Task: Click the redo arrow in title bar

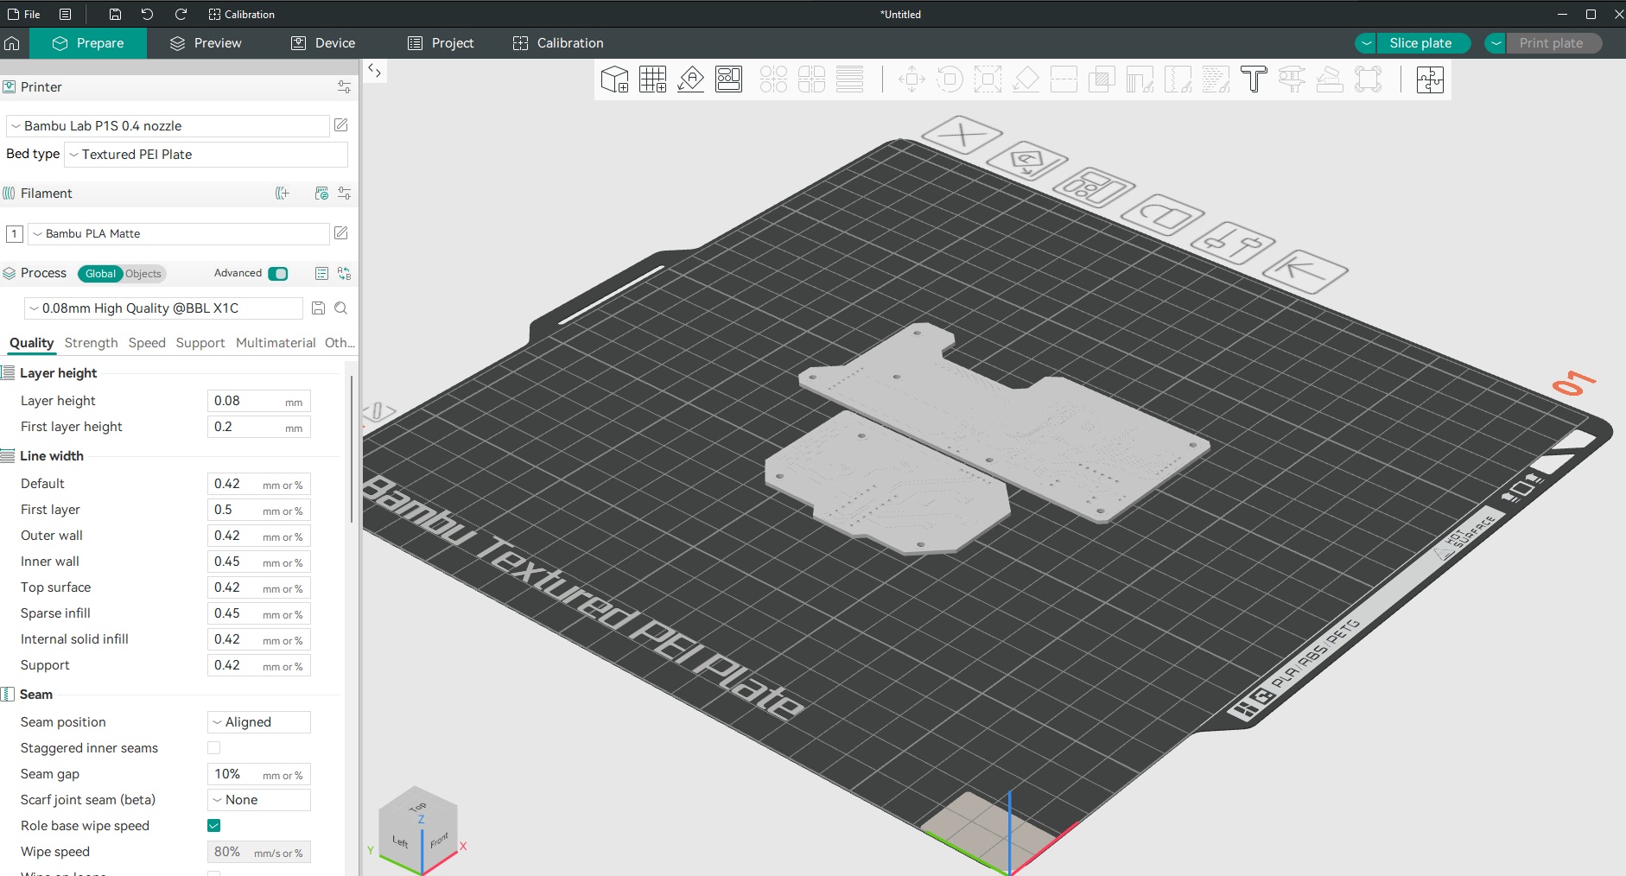Action: [x=181, y=15]
